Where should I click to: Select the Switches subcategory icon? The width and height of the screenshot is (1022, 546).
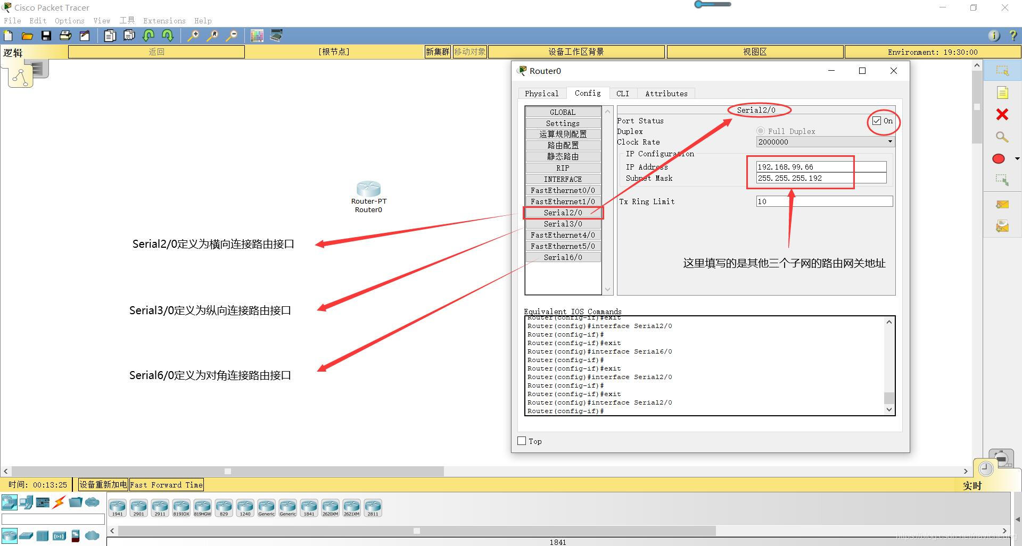26,535
